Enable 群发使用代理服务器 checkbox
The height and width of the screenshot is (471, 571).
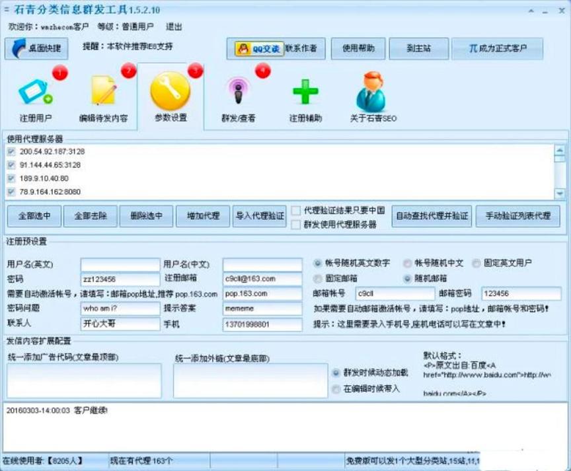click(x=295, y=225)
